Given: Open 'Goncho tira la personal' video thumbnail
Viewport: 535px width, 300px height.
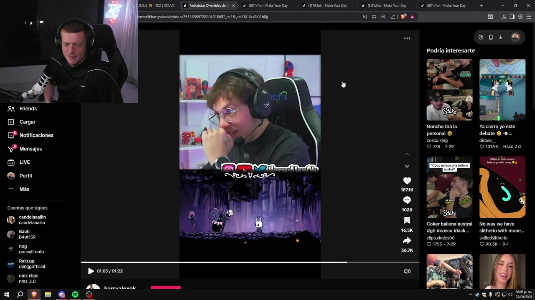Looking at the screenshot, I should pyautogui.click(x=449, y=90).
